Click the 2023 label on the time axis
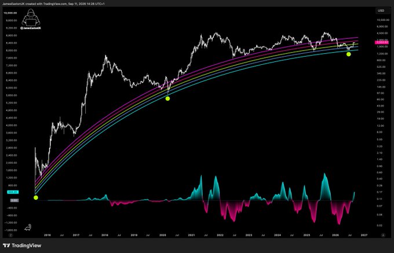The image size is (394, 253). 249,235
